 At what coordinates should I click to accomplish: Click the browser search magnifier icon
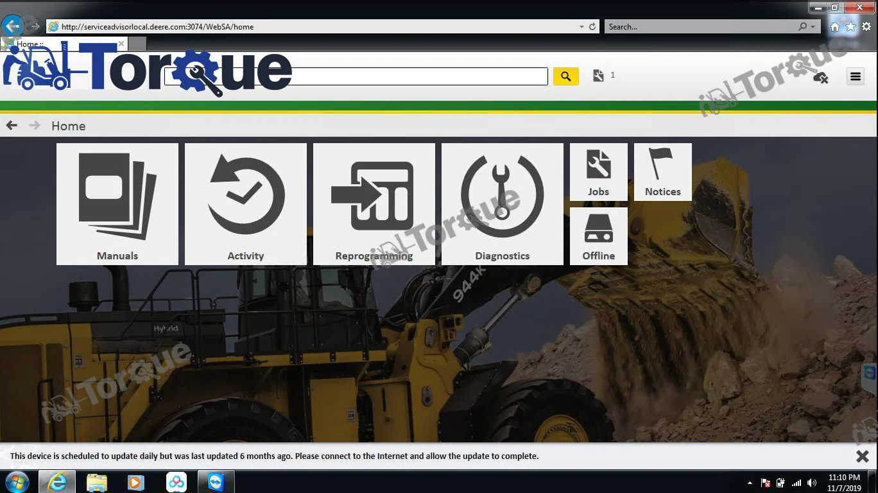[802, 27]
